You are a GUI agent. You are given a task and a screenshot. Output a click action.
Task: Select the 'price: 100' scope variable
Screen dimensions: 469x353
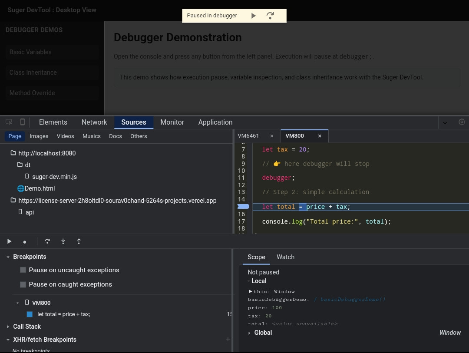[265, 307]
